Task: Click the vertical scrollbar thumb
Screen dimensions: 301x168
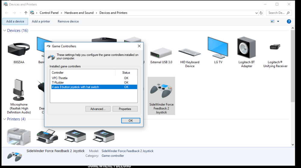Action: 293,66
